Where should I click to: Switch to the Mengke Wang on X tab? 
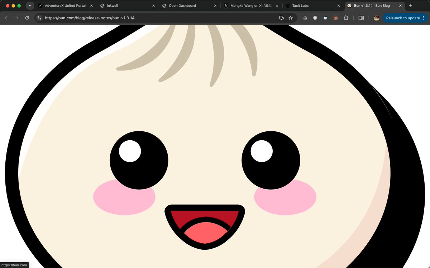point(251,6)
